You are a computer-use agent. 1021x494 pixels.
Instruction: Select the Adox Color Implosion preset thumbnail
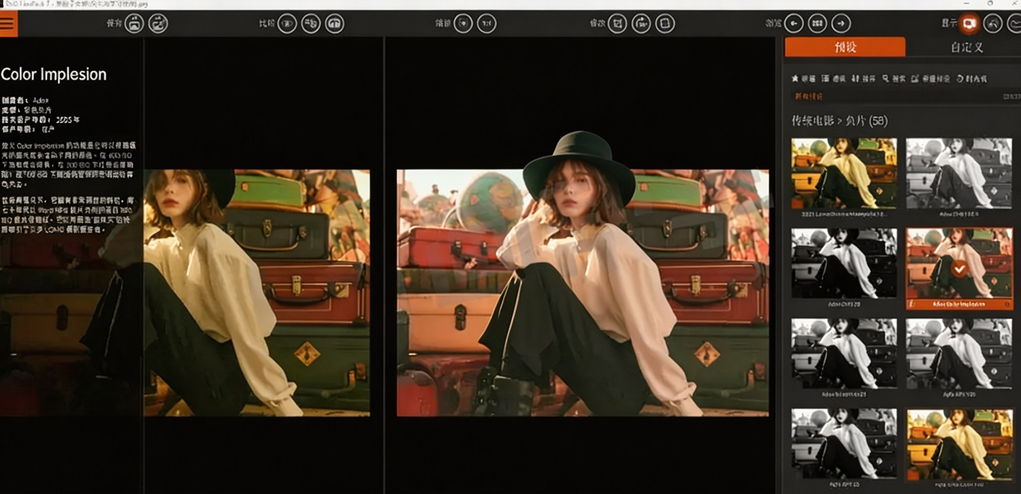coord(959,269)
